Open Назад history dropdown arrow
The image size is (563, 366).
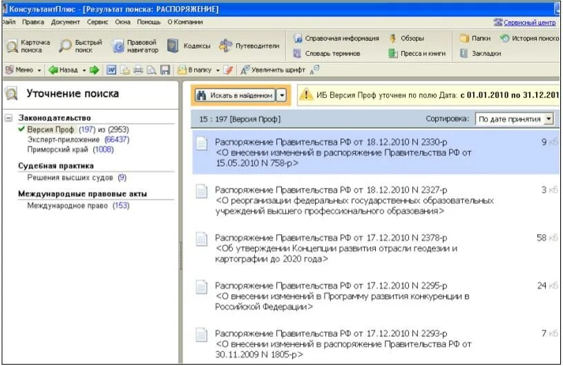click(84, 70)
